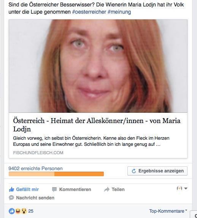Click the laughing Haha reaction emoji
Image resolution: width=197 pixels, height=218 pixels.
click(18, 211)
